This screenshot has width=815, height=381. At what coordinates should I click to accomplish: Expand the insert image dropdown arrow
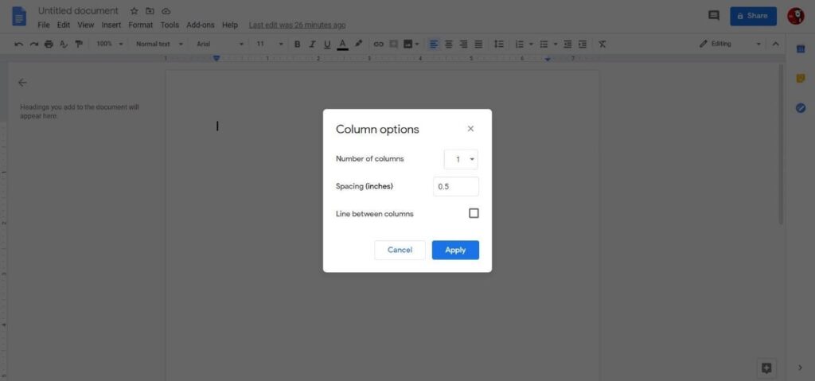pyautogui.click(x=417, y=45)
